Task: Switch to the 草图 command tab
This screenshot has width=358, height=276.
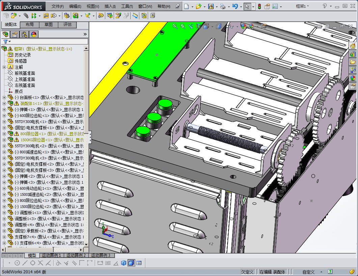Action: pos(48,25)
